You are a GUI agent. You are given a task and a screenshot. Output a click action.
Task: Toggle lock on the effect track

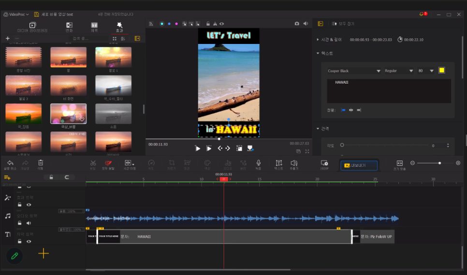pyautogui.click(x=20, y=205)
